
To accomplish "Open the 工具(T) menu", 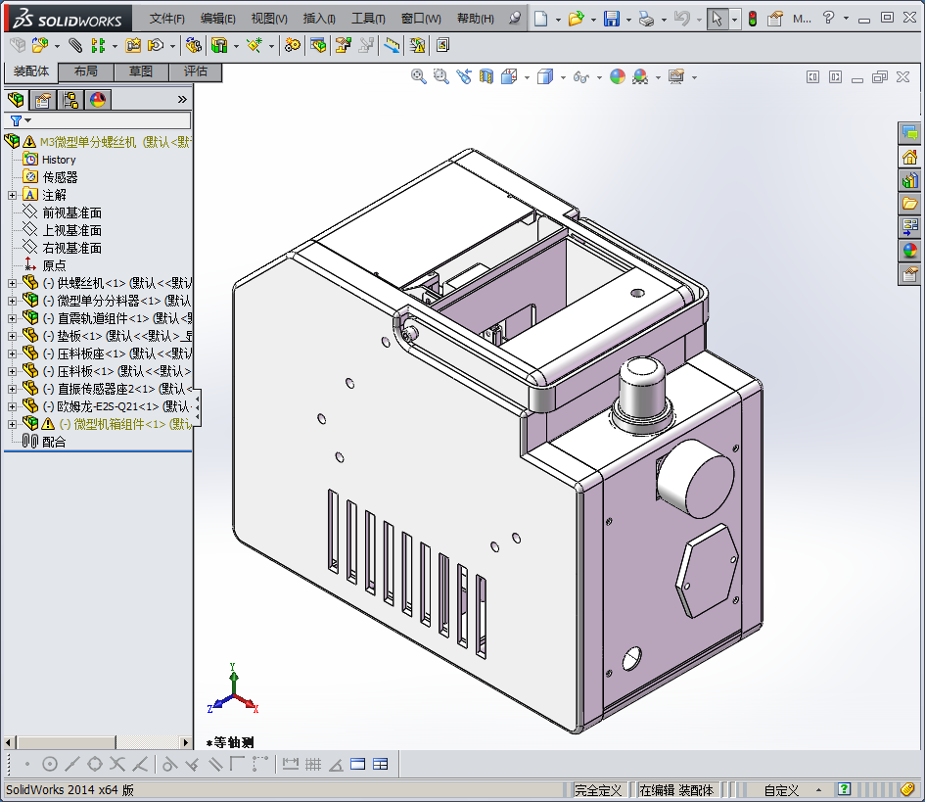I will (368, 19).
